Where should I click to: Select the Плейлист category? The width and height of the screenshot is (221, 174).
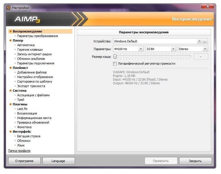point(20,68)
